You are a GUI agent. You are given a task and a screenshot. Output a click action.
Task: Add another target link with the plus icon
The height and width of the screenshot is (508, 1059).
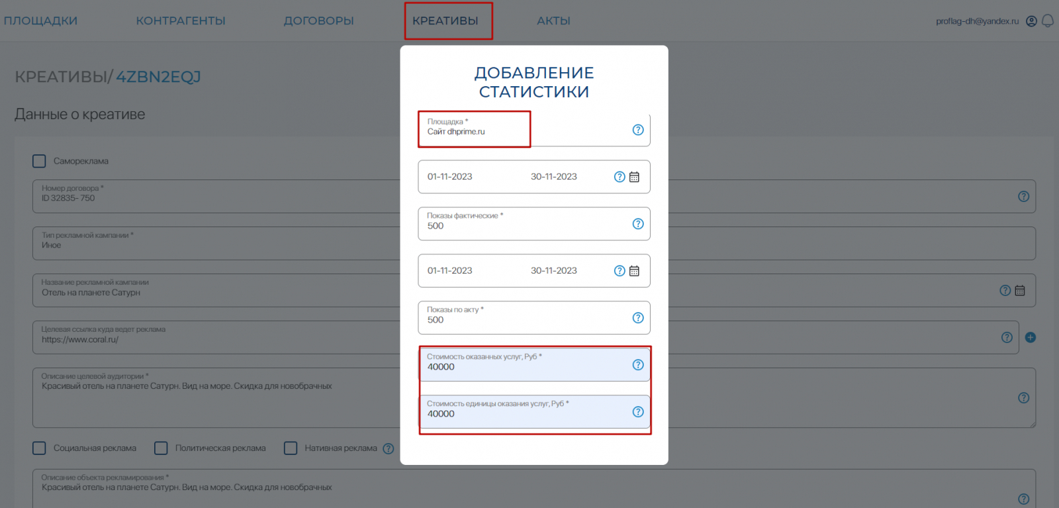(1031, 338)
